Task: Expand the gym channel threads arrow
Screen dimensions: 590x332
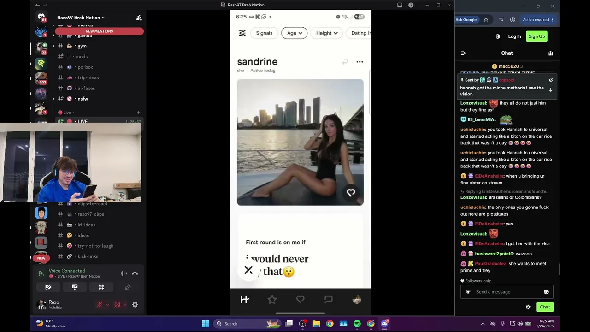Action: coord(53,46)
